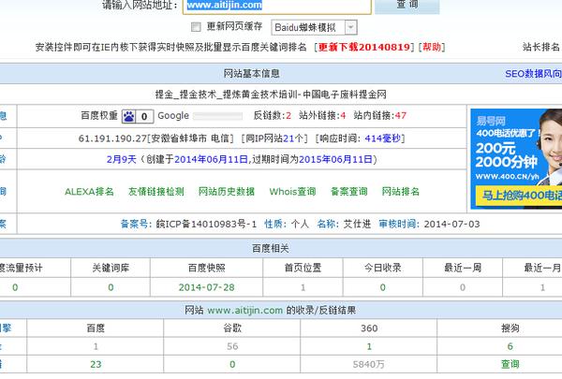
Task: Open the Whois查询 link
Action: (x=292, y=192)
